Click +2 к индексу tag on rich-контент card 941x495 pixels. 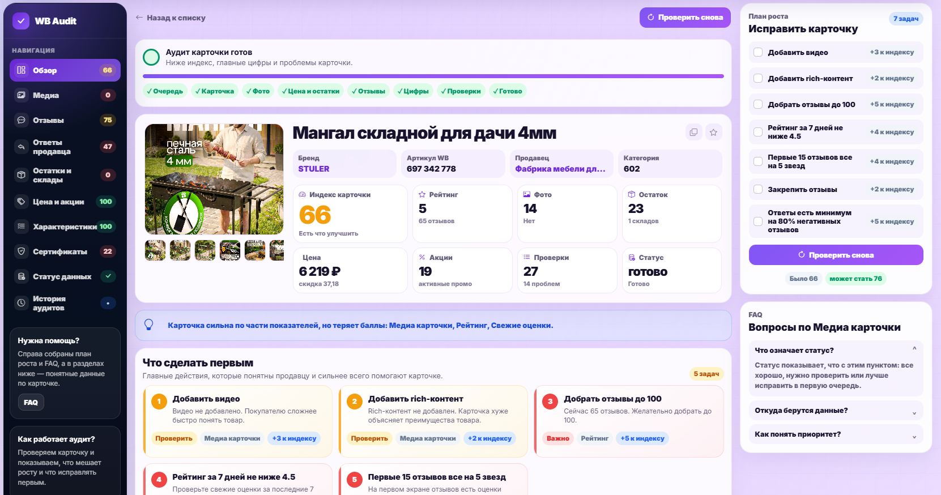tap(489, 438)
